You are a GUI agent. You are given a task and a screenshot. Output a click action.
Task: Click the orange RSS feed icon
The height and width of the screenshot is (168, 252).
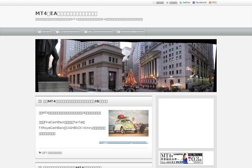(210, 3)
